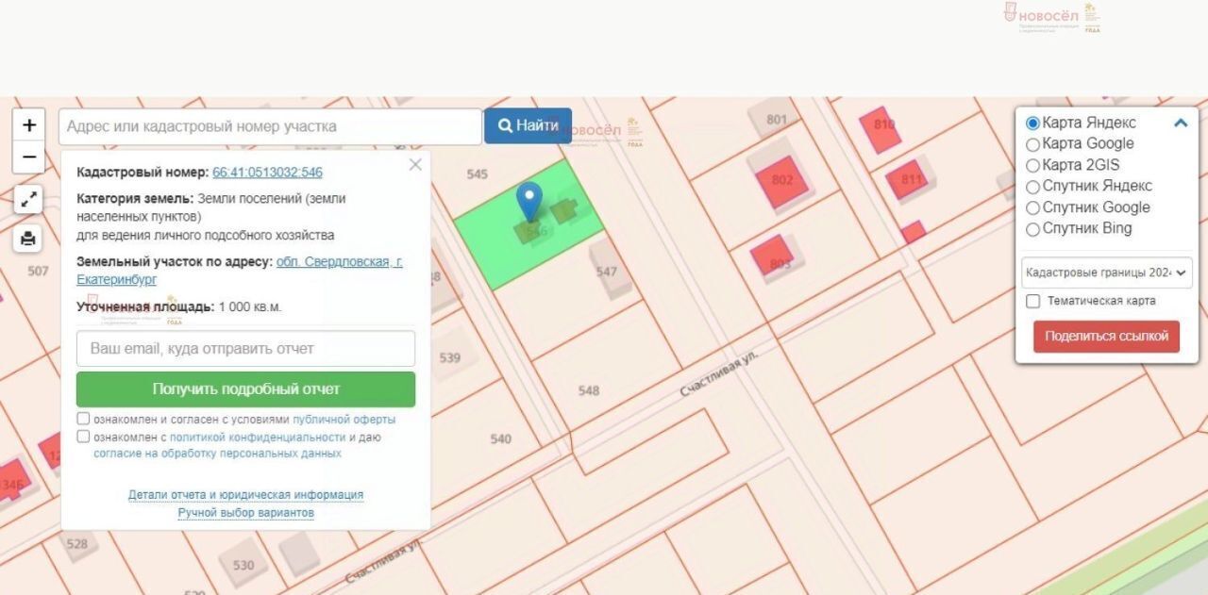Open Детали отчета и юридическая информация link
The height and width of the screenshot is (595, 1208).
point(245,495)
